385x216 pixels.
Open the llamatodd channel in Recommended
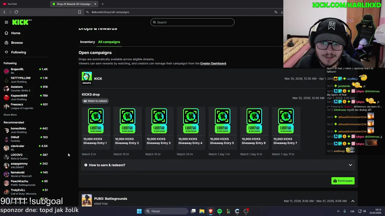pos(26,174)
